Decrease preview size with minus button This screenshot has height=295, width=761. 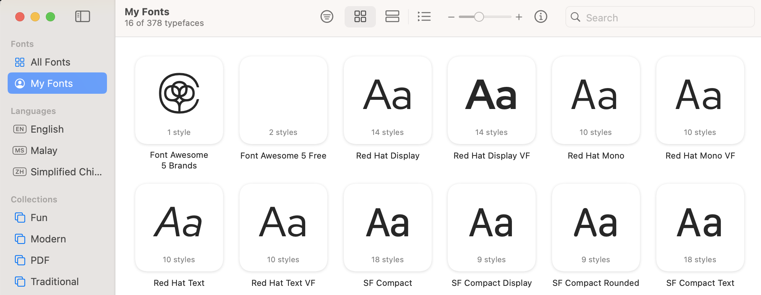(x=451, y=17)
